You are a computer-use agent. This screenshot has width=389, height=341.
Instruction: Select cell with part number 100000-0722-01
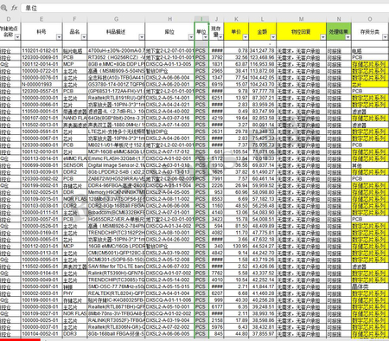coord(41,71)
